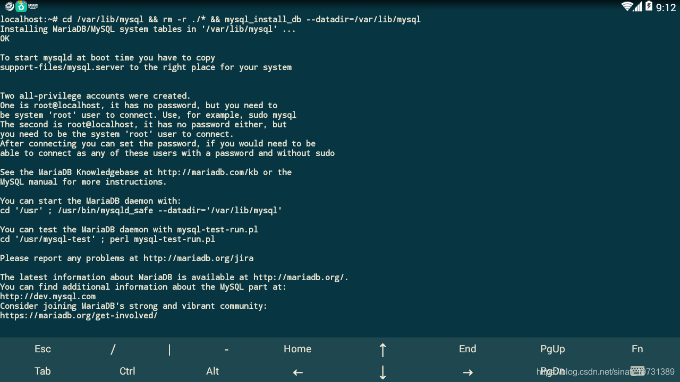Tap the keyboard indicator in status bar

coord(33,6)
